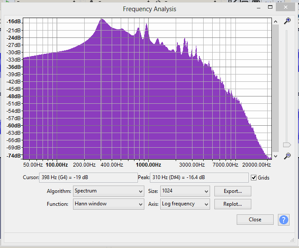Click the zoom out magnifier icon
299x248 pixels.
287,156
